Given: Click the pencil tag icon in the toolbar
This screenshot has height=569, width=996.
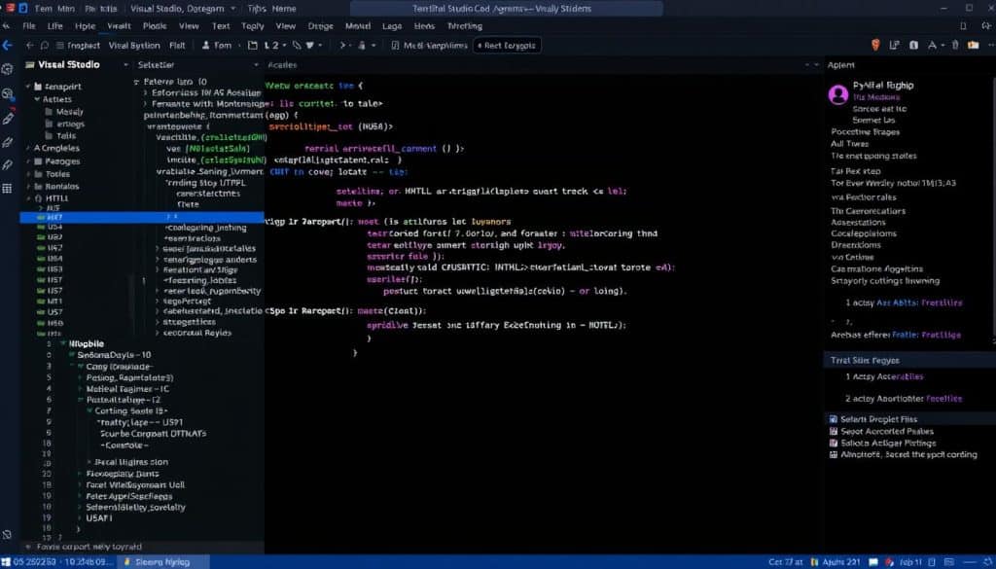Looking at the screenshot, I should click(297, 45).
